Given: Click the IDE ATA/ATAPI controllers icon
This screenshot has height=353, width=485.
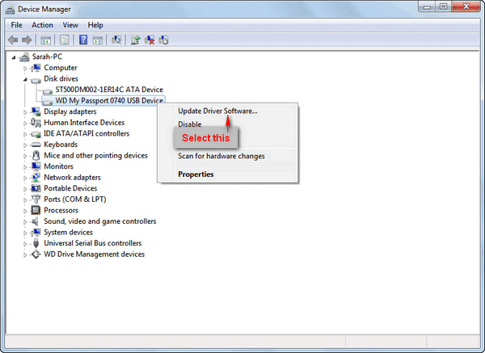Looking at the screenshot, I should [x=36, y=134].
